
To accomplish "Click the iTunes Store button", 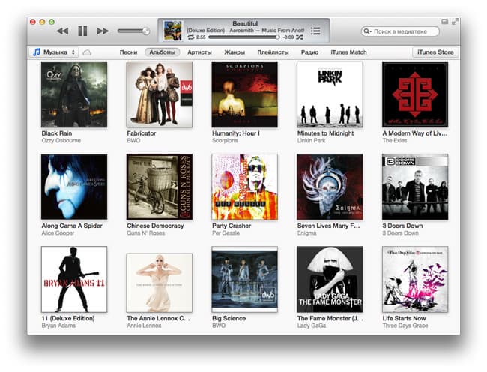I will coord(435,52).
